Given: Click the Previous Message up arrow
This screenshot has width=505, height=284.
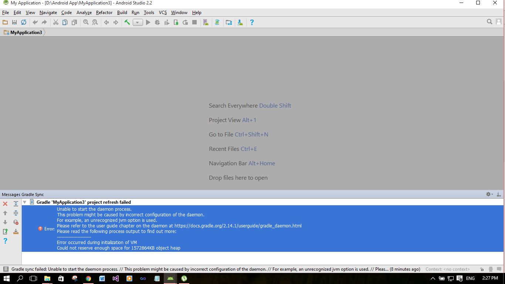Looking at the screenshot, I should (5, 213).
